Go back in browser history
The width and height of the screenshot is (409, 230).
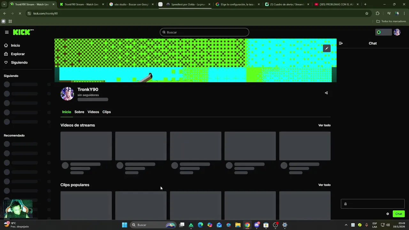4,13
